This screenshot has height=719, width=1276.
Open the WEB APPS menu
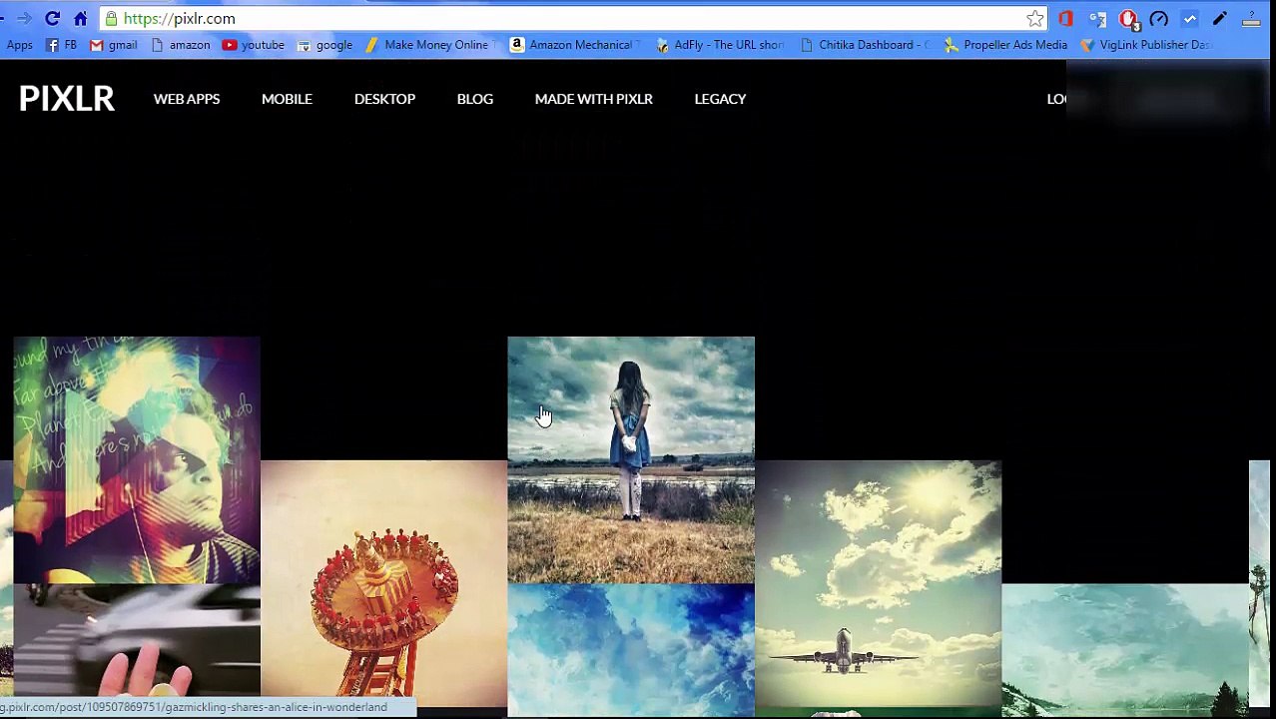click(187, 99)
